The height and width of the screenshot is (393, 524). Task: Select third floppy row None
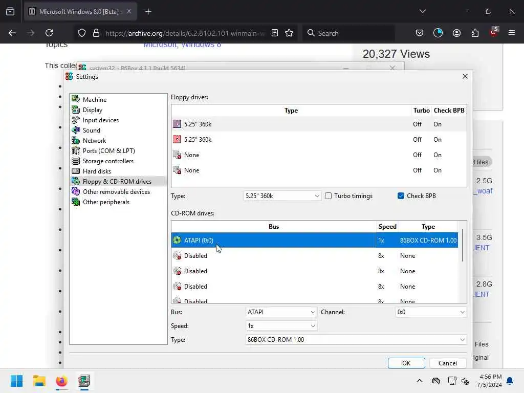point(319,155)
